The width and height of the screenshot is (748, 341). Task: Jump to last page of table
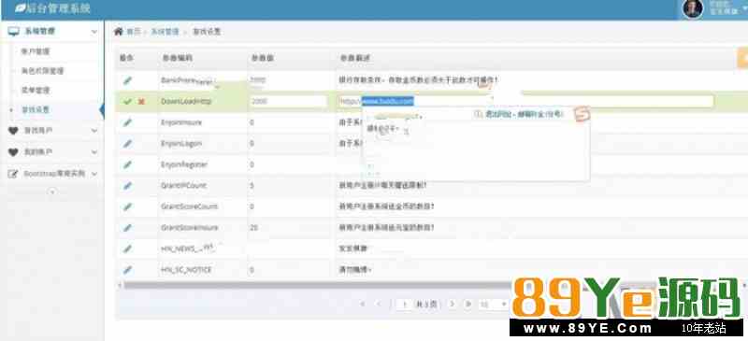468,304
